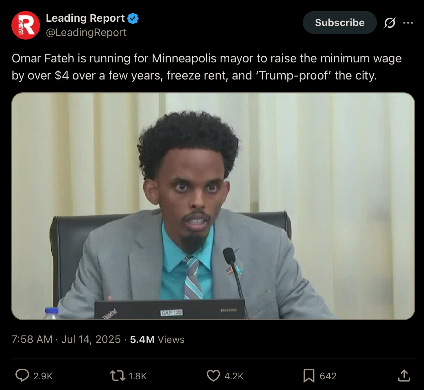View the 5.4M Views analytics
Viewport: 424px width, 390px height.
tap(157, 339)
